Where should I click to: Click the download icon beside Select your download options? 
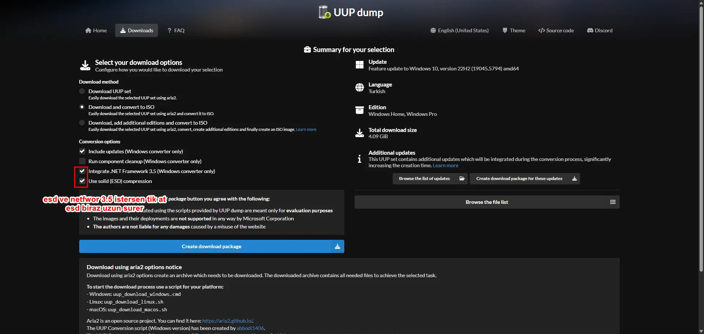point(85,65)
